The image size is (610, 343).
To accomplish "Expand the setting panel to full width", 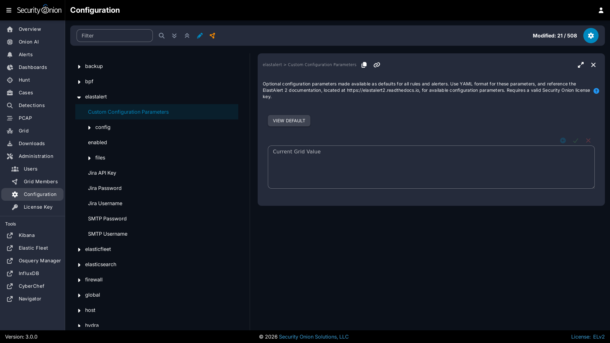I will point(581,65).
